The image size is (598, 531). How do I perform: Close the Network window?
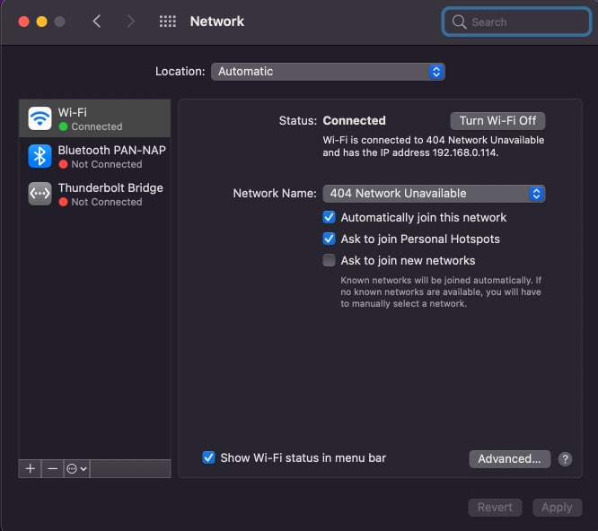point(23,22)
